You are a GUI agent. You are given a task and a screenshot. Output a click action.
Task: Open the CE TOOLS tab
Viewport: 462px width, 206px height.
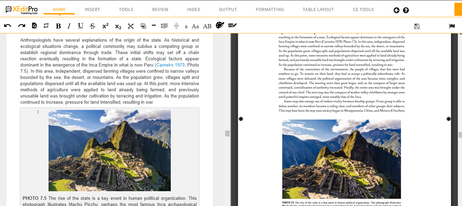(363, 10)
